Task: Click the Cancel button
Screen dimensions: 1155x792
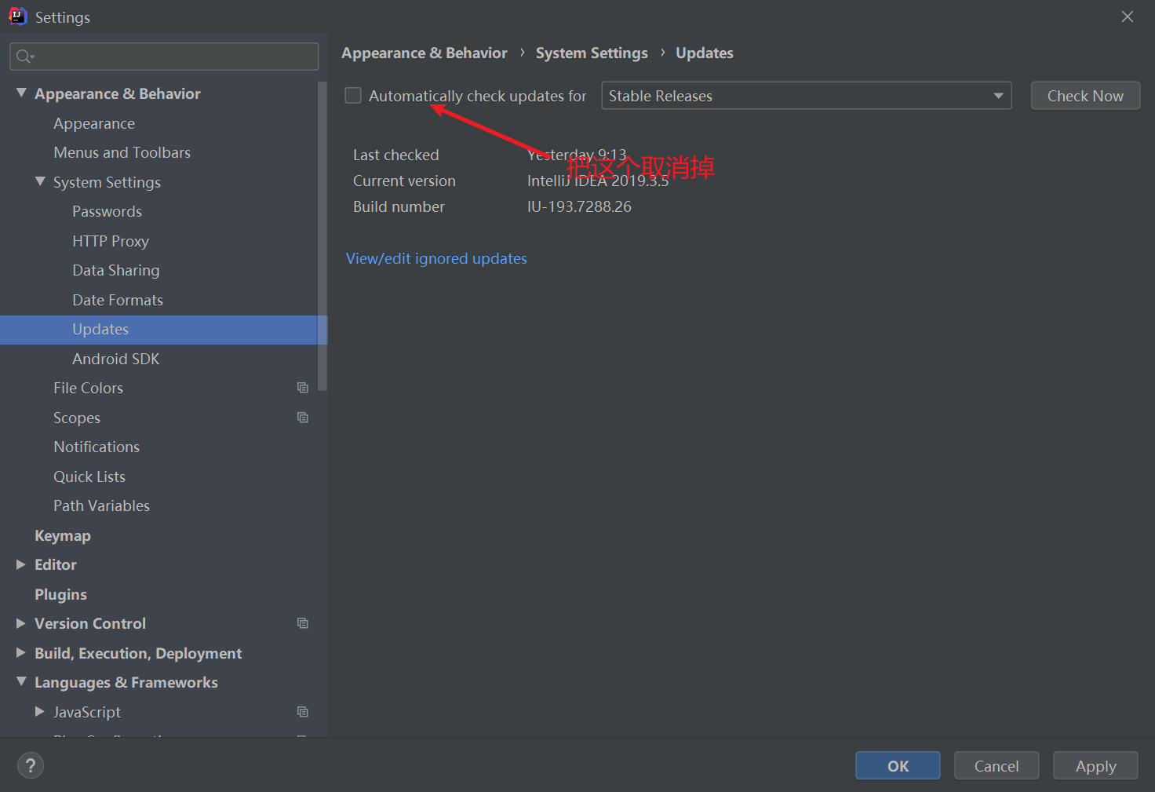Action: [997, 766]
